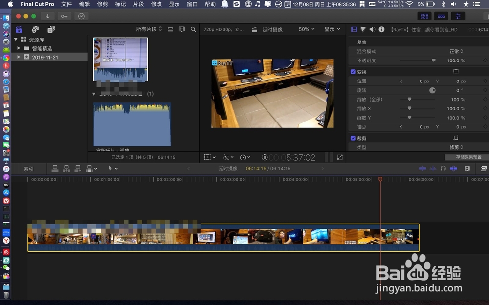Expand the 2019-11-21 library event

click(18, 56)
